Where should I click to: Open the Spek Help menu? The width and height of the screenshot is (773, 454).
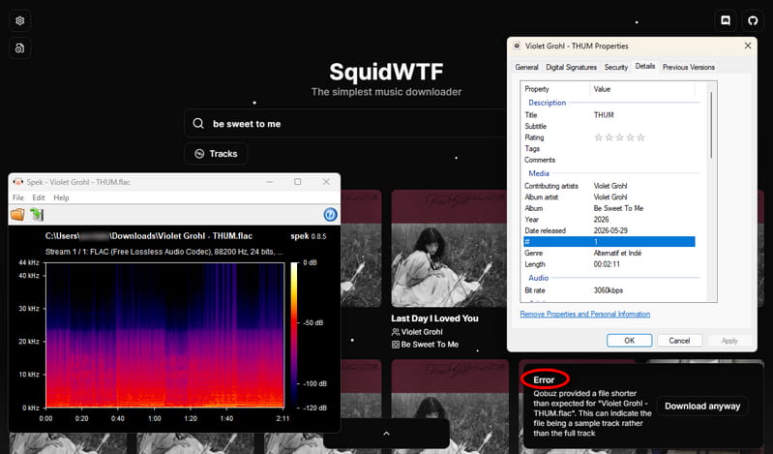[61, 197]
